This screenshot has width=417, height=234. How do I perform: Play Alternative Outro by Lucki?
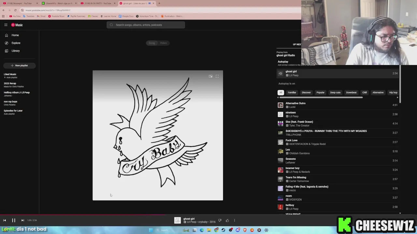(338, 105)
